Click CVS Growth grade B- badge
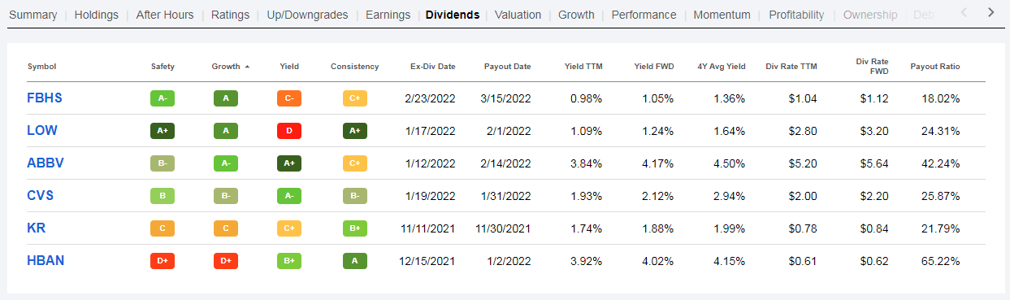 click(x=226, y=196)
